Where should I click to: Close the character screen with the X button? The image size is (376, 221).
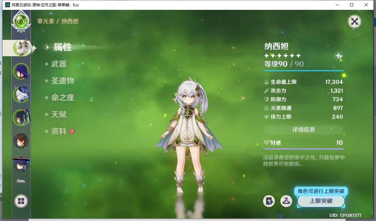pyautogui.click(x=354, y=22)
